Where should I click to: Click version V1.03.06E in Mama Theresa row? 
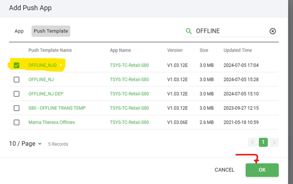(177, 123)
